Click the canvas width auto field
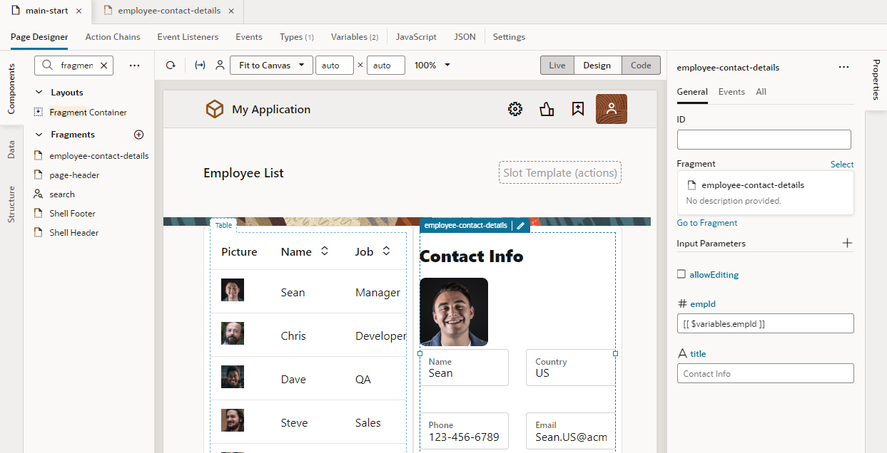The width and height of the screenshot is (887, 453). 335,66
